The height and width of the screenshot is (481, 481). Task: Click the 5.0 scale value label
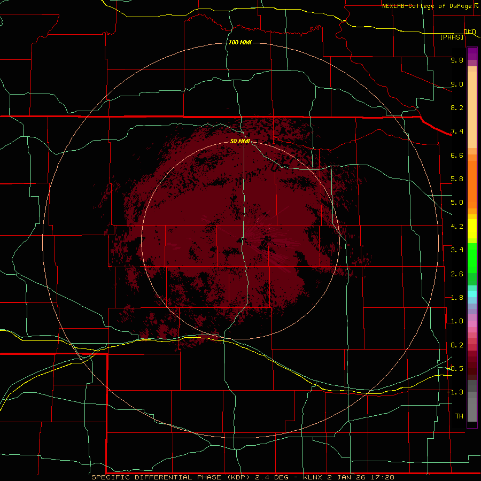(457, 203)
